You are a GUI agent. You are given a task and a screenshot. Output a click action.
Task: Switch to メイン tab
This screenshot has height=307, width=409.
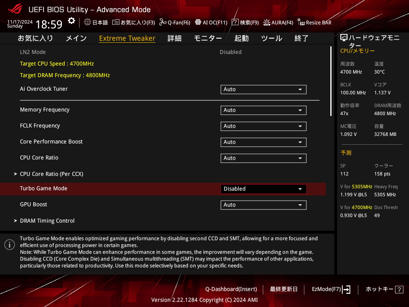coord(76,38)
